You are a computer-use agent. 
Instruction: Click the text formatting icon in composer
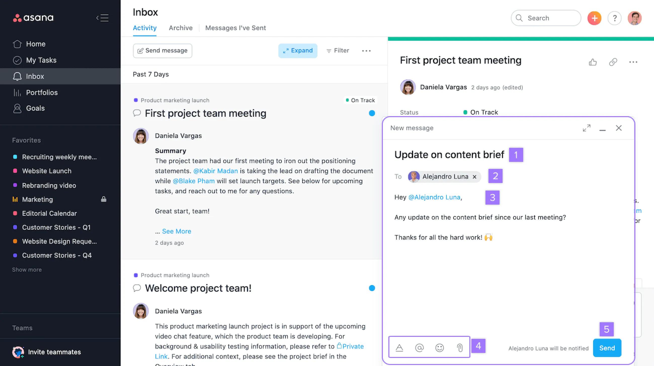click(x=399, y=348)
